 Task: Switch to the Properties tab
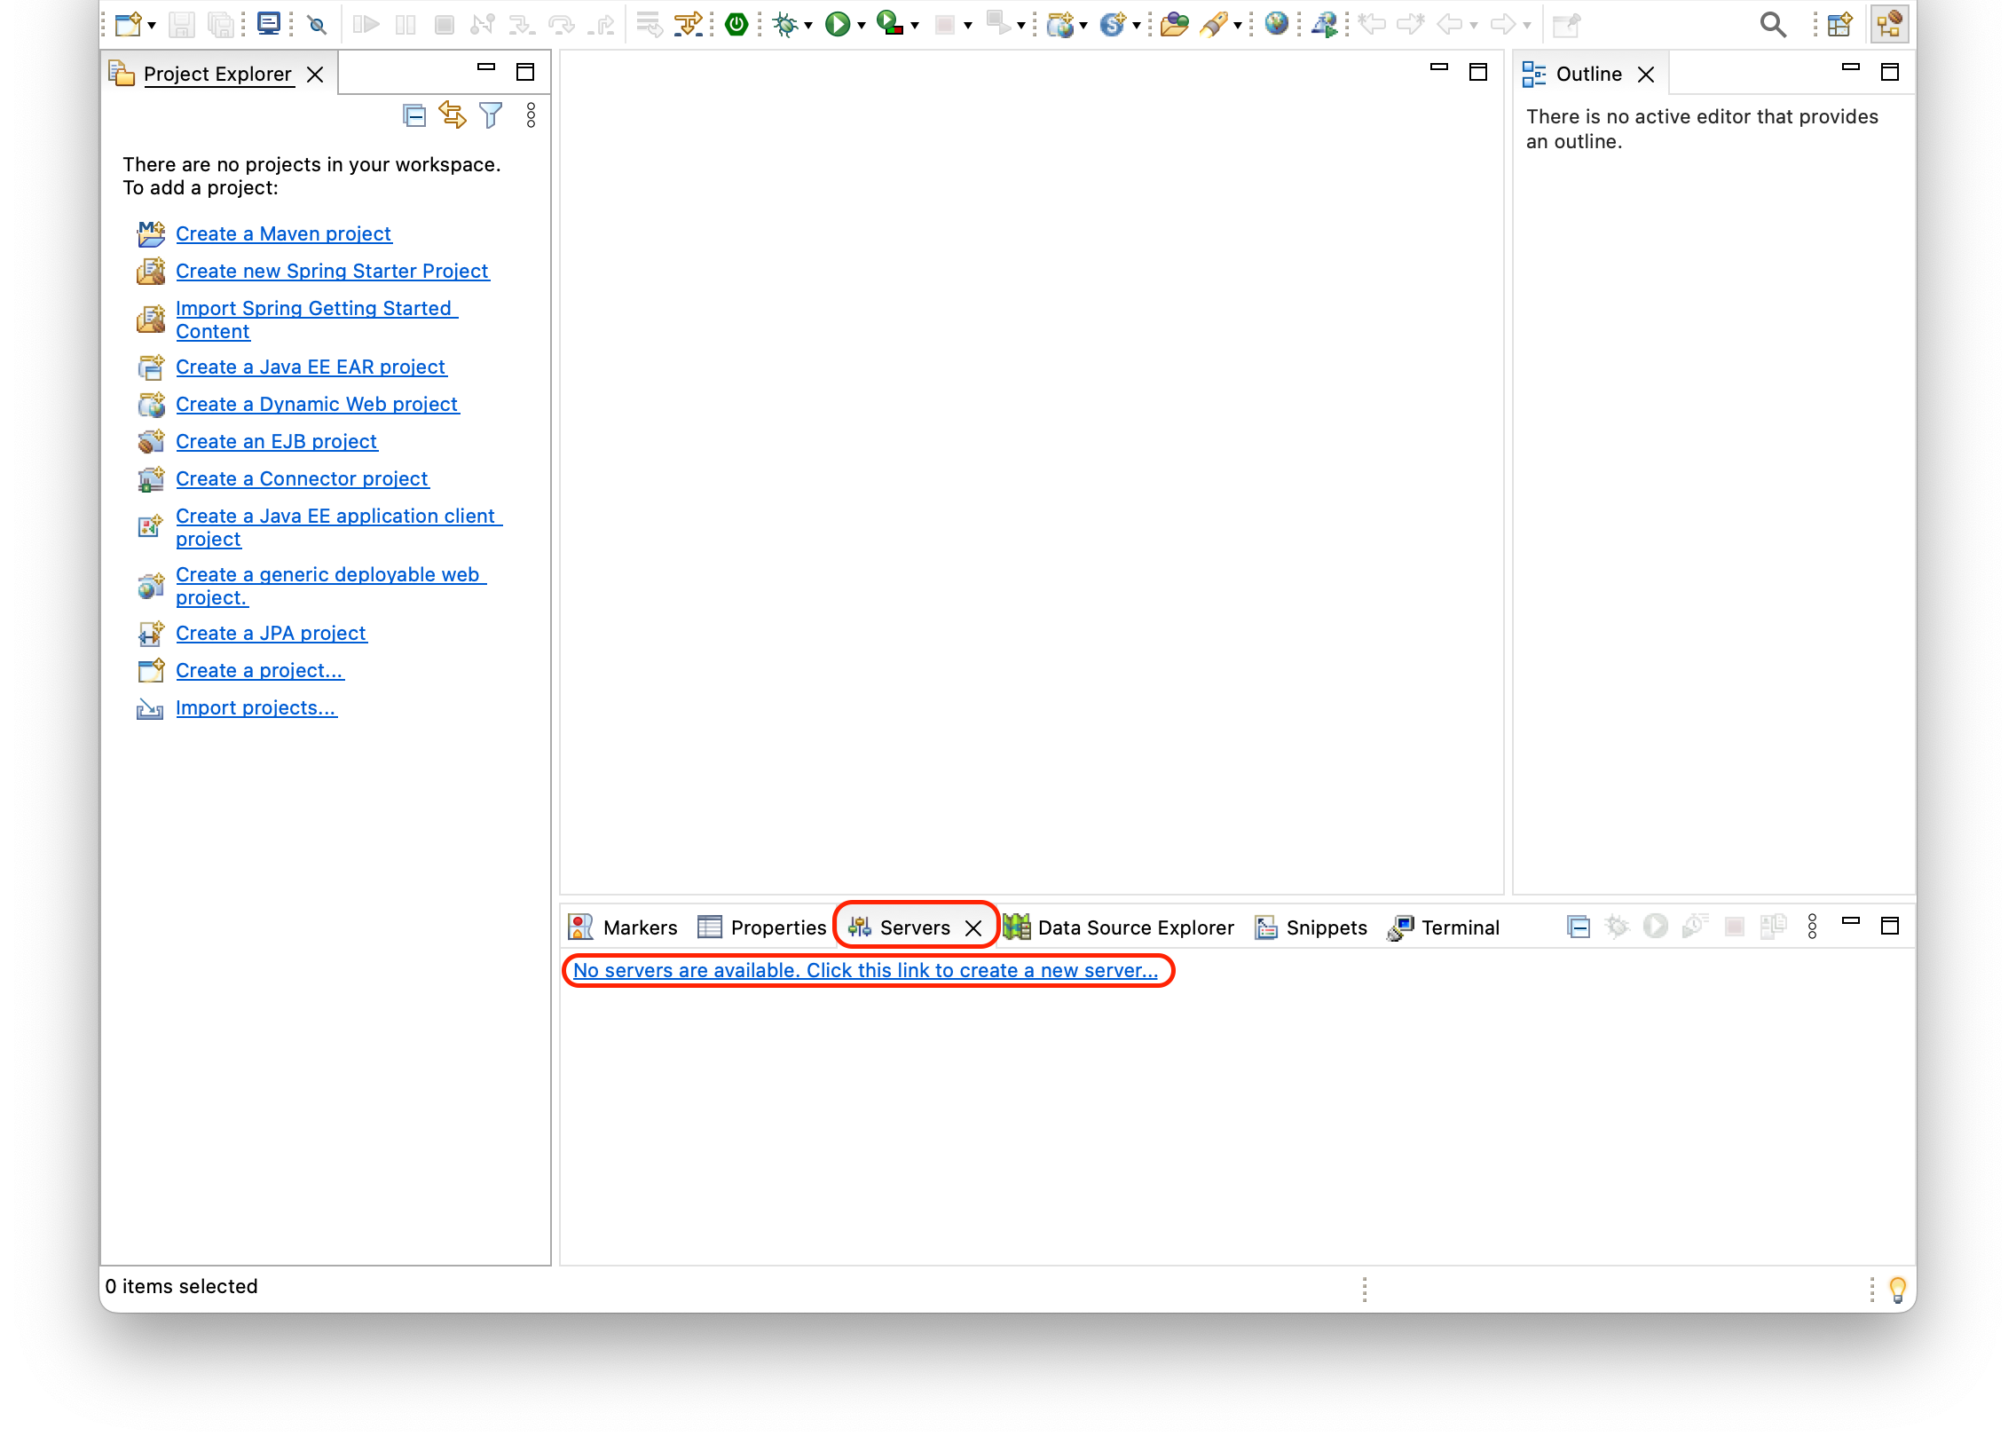(x=763, y=927)
